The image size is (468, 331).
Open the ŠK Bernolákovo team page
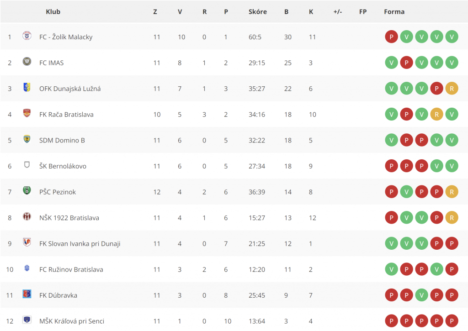[x=63, y=166]
